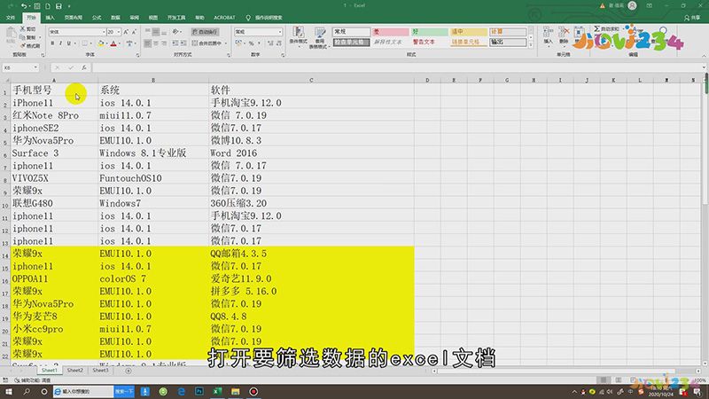The image size is (709, 399).
Task: Open the fill color dropdown arrow
Action: pyautogui.click(x=106, y=43)
